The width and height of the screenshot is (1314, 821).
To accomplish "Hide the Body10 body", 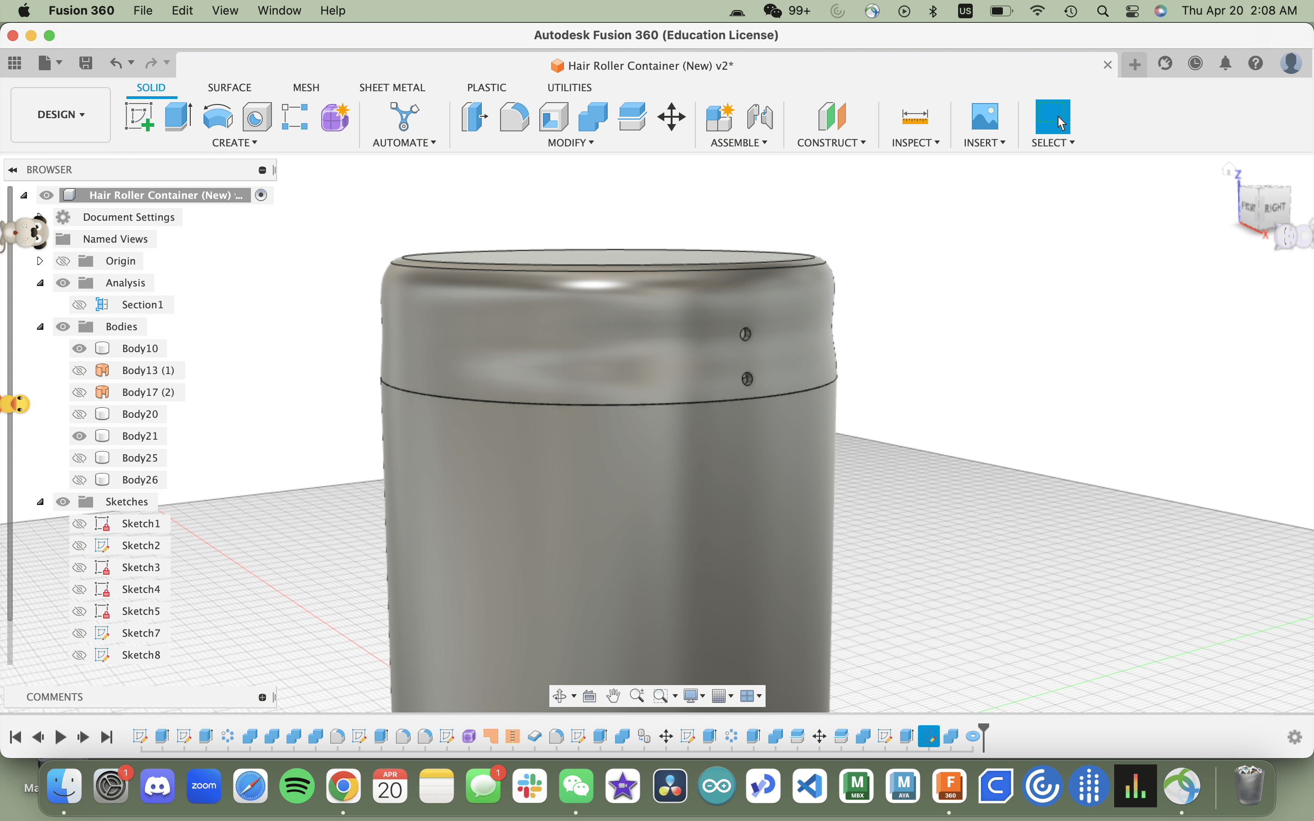I will pos(79,348).
